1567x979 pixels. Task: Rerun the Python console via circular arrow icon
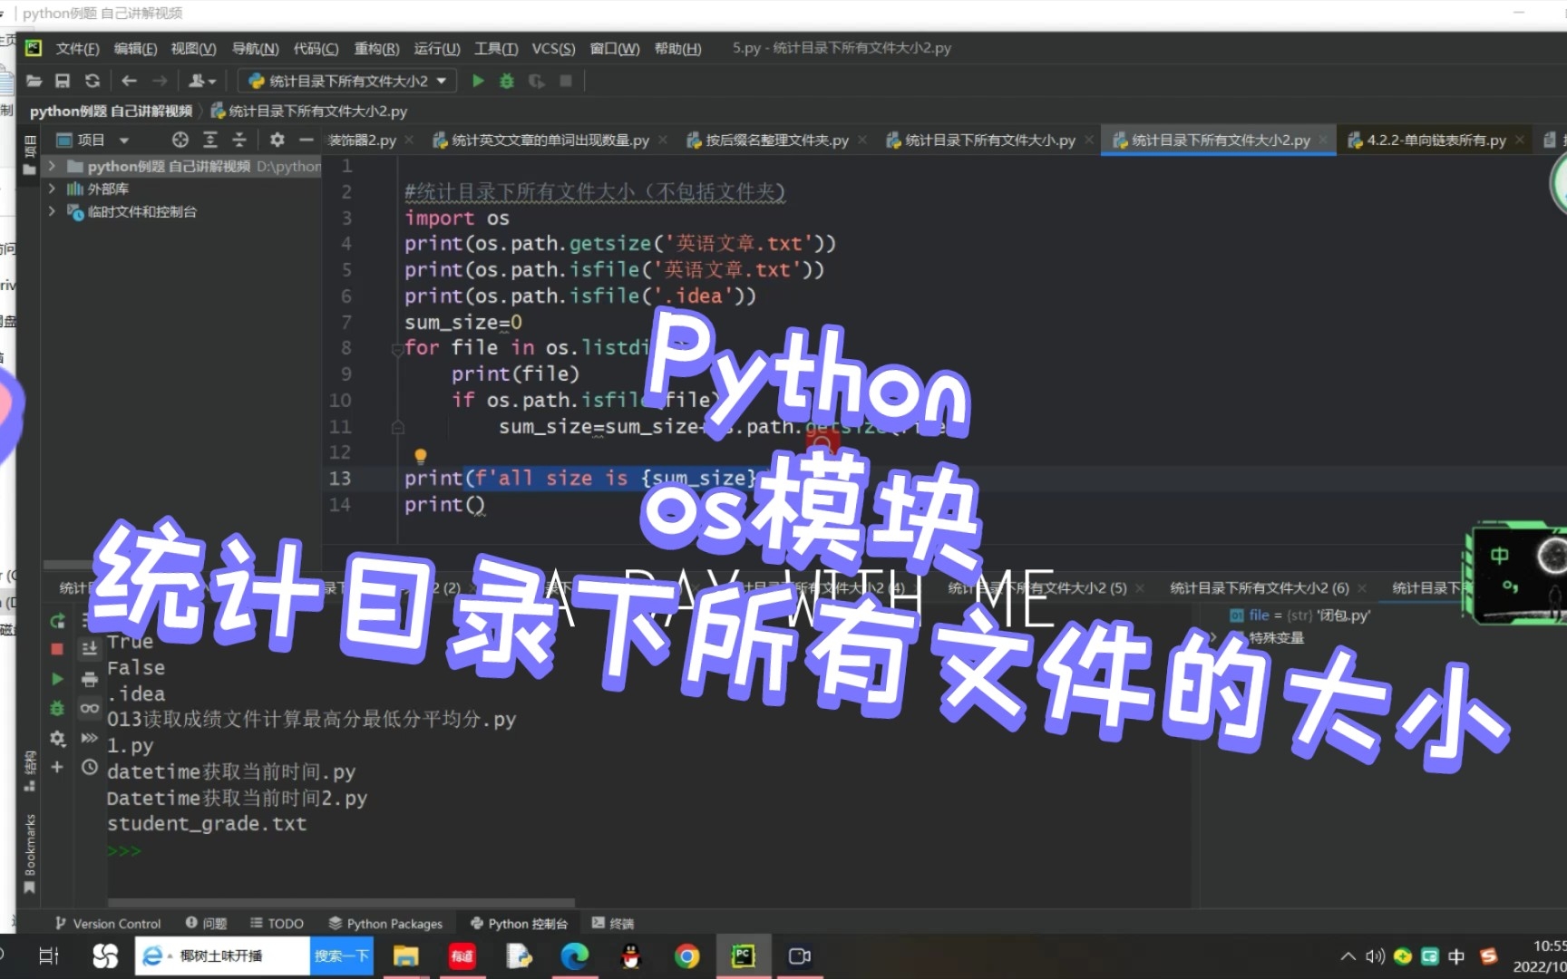point(56,622)
